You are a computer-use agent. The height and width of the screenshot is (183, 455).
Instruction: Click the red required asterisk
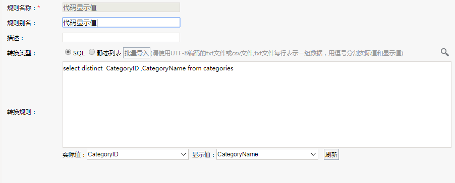pyautogui.click(x=39, y=8)
